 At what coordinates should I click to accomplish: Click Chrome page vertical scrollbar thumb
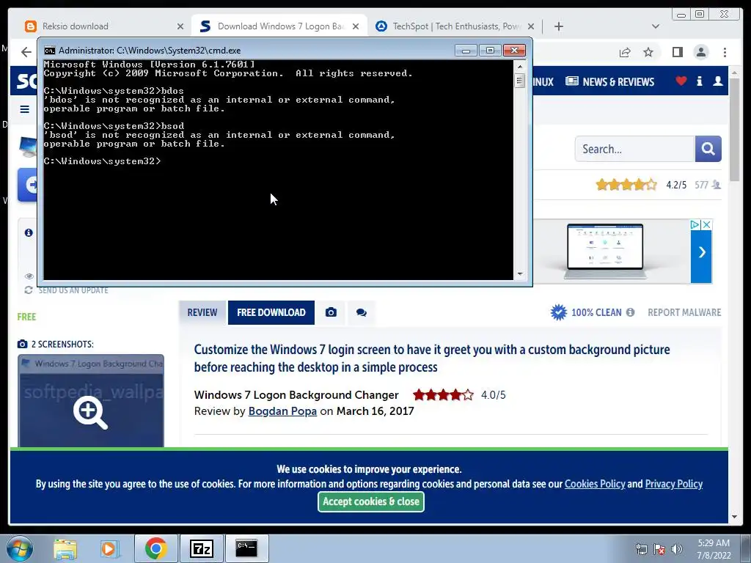[x=734, y=129]
